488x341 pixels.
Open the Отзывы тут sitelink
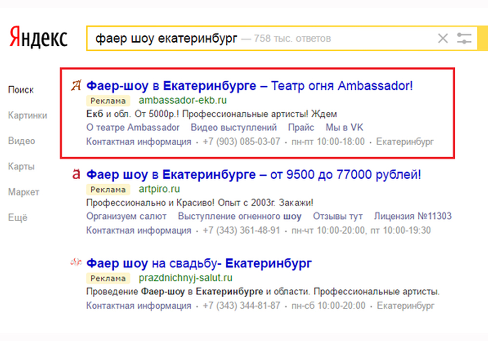(x=338, y=216)
